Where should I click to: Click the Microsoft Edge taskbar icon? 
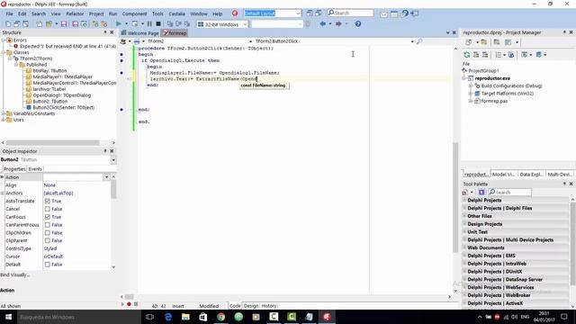(x=168, y=317)
